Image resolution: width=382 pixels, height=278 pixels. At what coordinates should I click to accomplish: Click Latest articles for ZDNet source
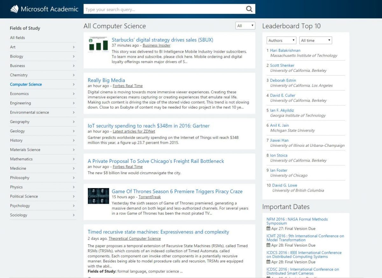134,131
